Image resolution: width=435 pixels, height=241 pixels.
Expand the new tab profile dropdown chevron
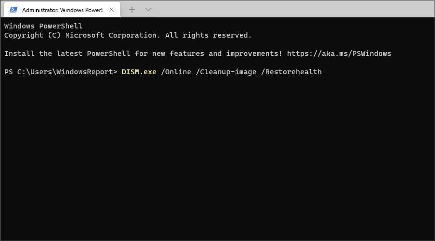148,10
